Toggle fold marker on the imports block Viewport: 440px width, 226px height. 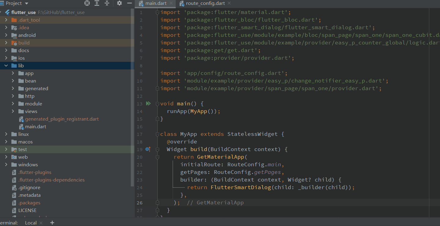[x=157, y=12]
